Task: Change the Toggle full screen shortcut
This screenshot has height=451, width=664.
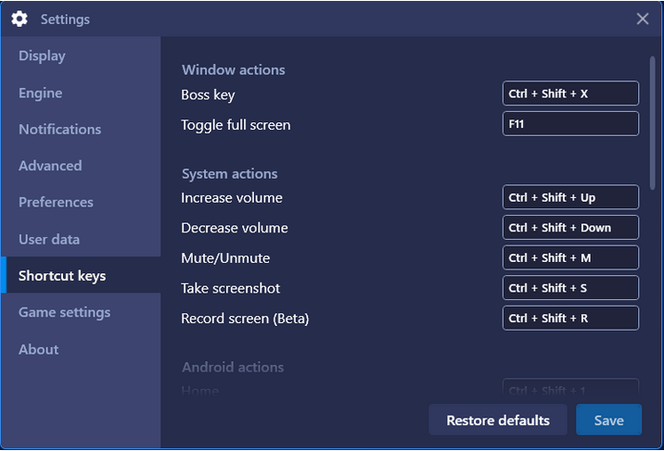Action: [570, 124]
